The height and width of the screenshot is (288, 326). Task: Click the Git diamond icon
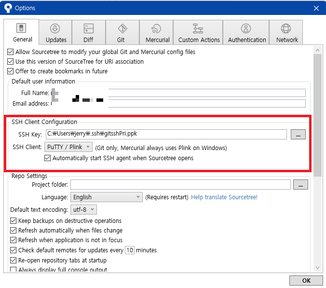click(x=122, y=28)
